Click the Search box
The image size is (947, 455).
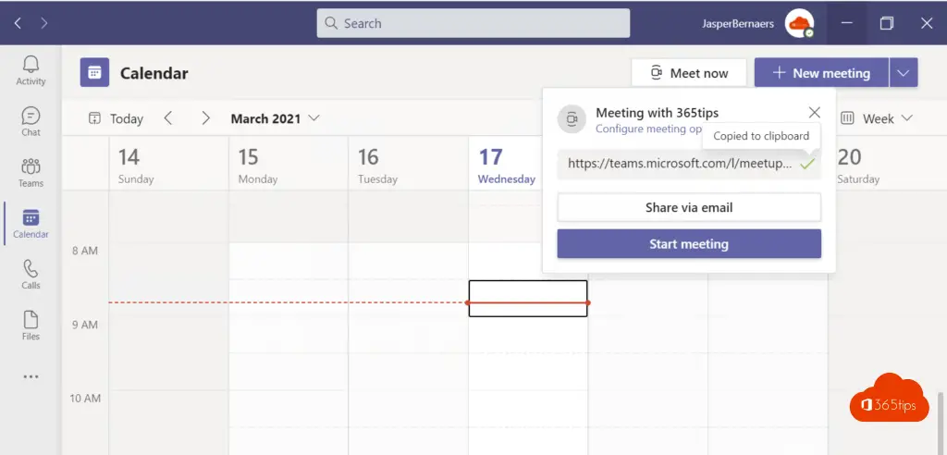click(473, 23)
